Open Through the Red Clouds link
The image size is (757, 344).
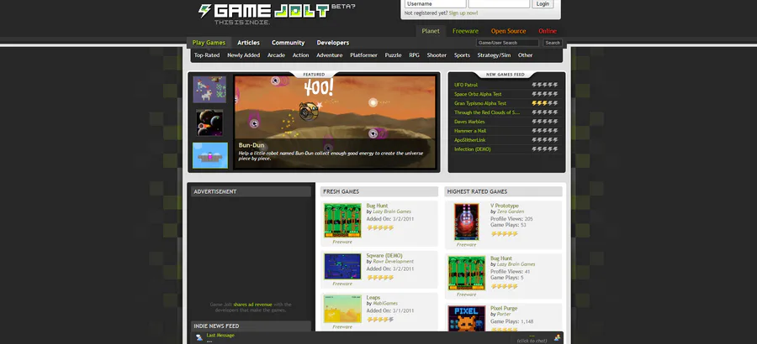[487, 112]
